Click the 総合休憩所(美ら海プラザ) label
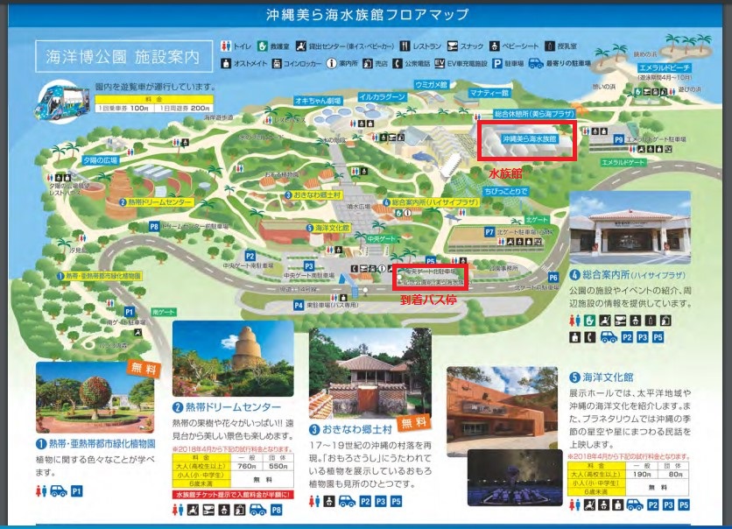Screen dimensions: 732x529 point(534,113)
